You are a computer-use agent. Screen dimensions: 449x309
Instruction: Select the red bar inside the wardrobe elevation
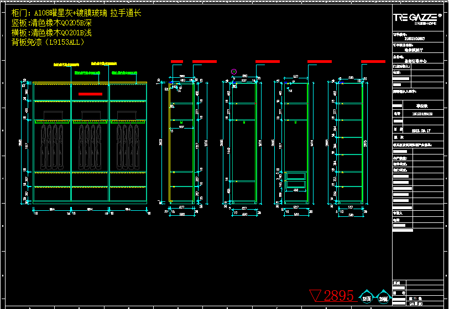(91, 94)
